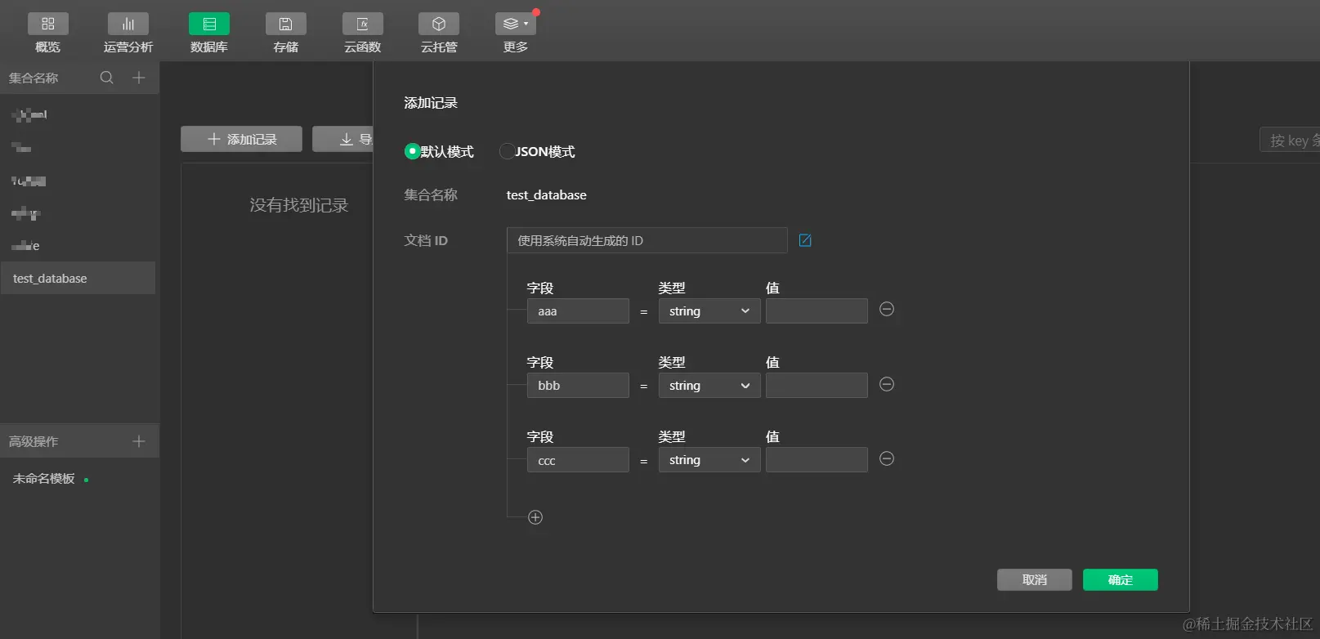
Task: Select test_database collection in sidebar
Action: [78, 278]
